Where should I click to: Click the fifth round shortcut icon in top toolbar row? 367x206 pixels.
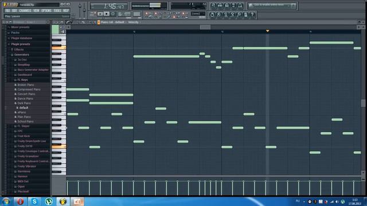point(240,5)
